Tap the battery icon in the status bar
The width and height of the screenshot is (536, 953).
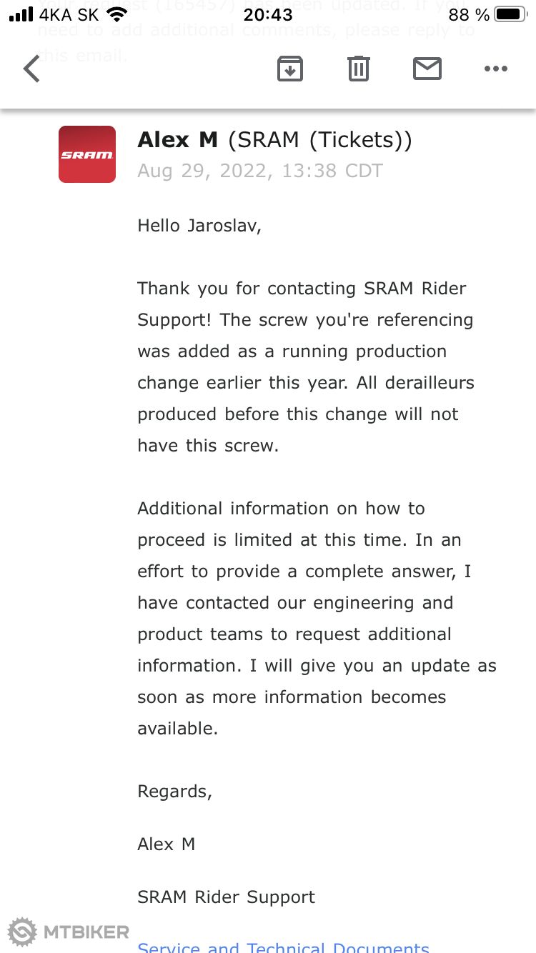(x=511, y=14)
